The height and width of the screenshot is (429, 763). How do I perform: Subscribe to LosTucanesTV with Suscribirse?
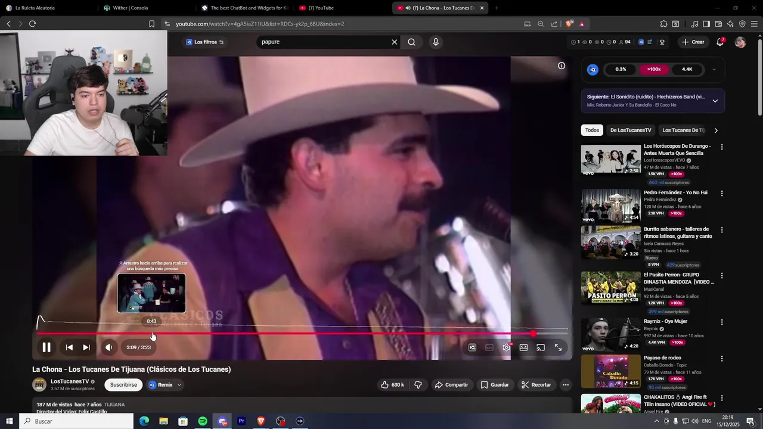123,385
